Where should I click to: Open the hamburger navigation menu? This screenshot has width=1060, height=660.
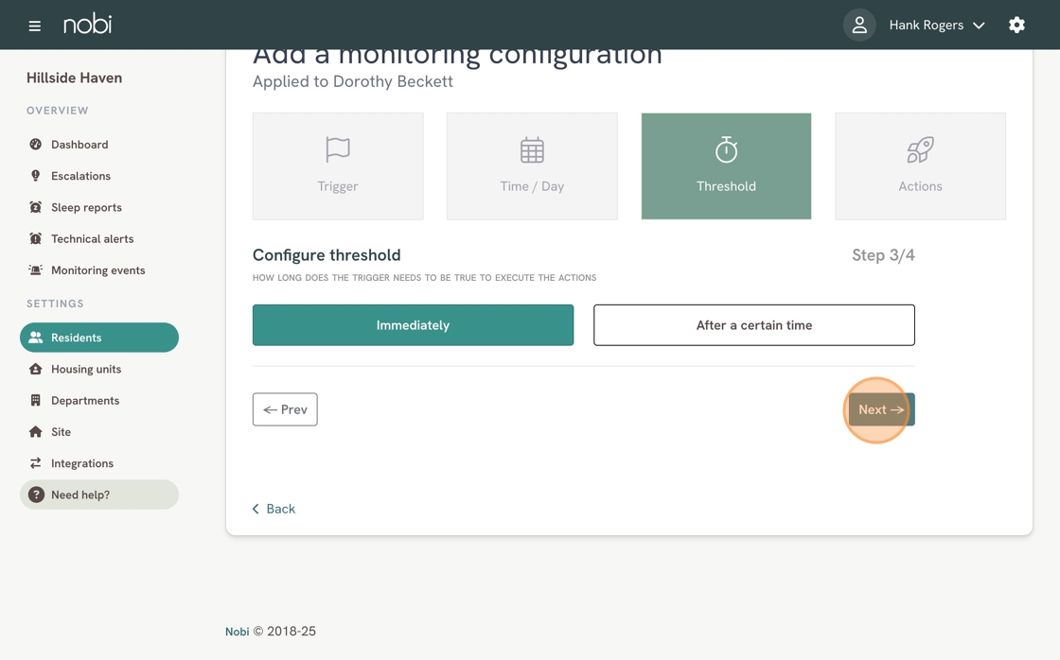pyautogui.click(x=34, y=26)
